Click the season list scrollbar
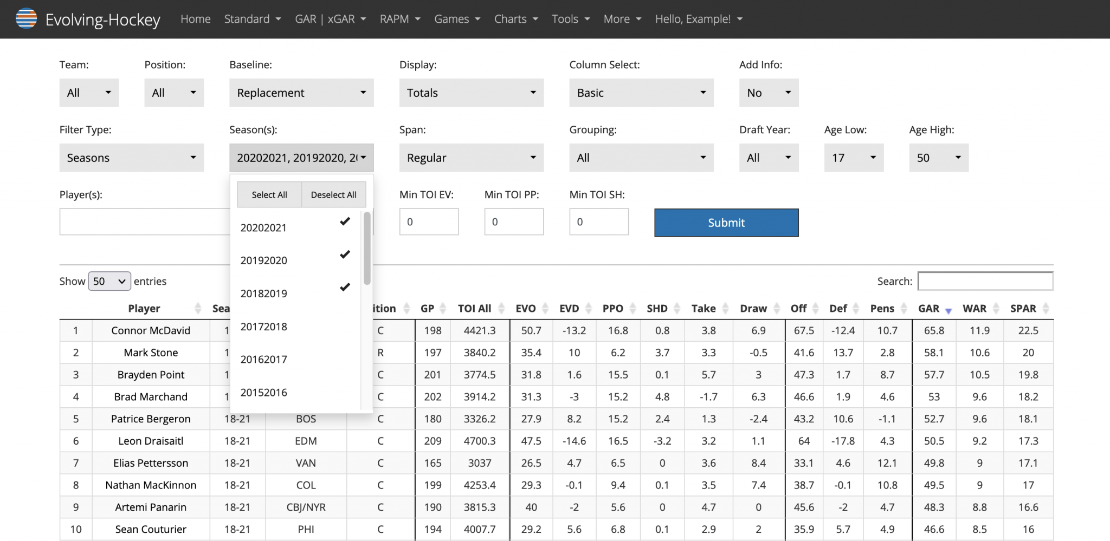Image resolution: width=1110 pixels, height=541 pixels. coord(367,249)
